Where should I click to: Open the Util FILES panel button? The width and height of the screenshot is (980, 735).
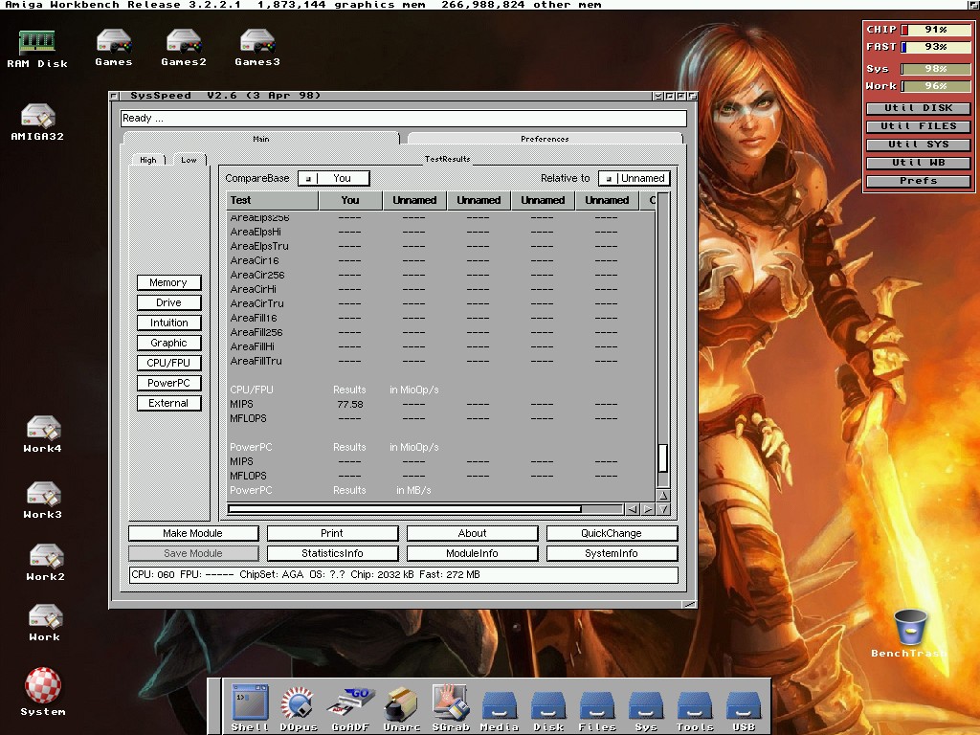[x=918, y=126]
